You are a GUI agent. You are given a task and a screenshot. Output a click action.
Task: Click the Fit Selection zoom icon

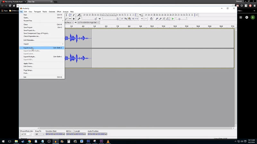tap(164, 19)
